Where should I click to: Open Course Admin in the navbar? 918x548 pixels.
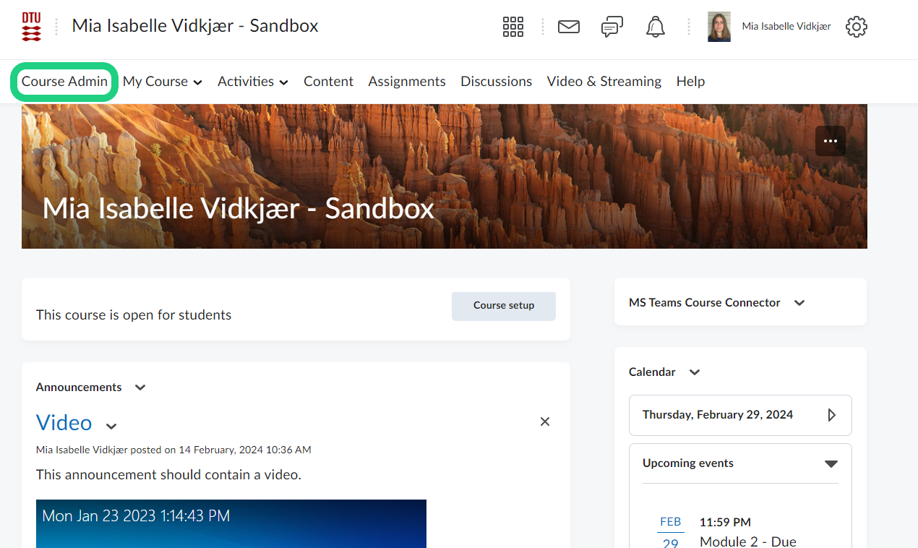click(x=64, y=82)
